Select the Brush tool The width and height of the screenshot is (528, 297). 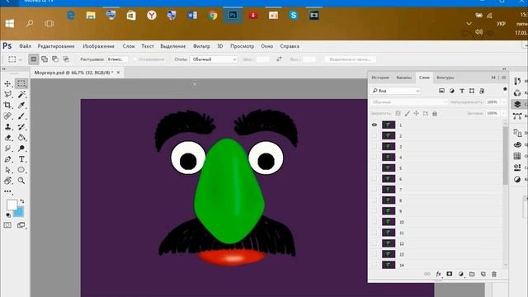21,115
